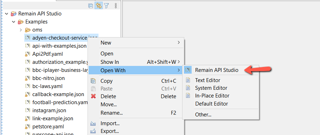Choose Export... from the context menu
320x135 pixels.
136,131
